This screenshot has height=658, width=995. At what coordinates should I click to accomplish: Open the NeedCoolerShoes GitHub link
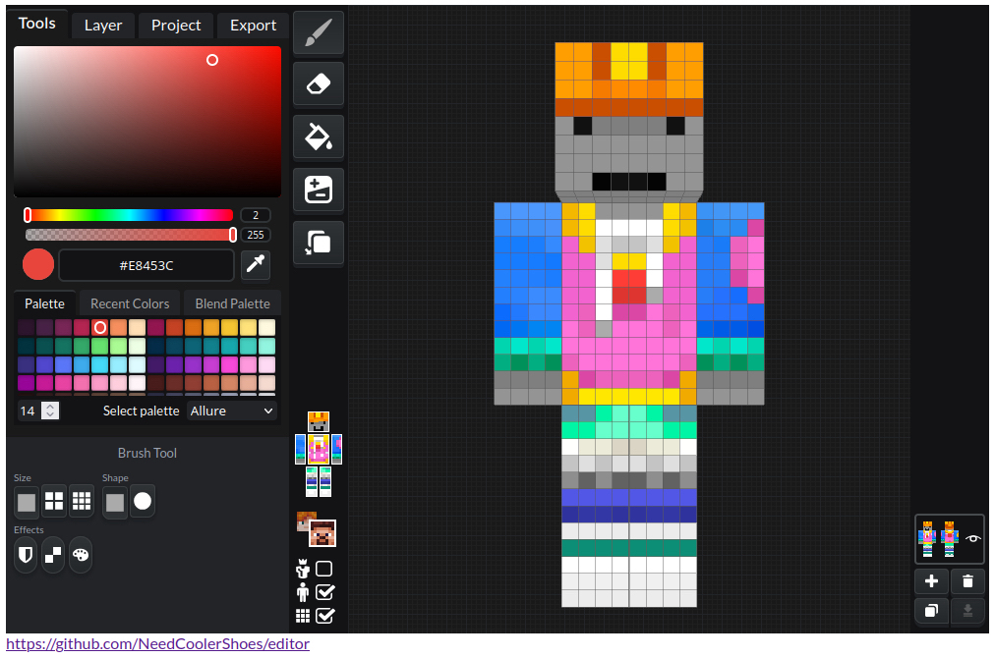158,644
